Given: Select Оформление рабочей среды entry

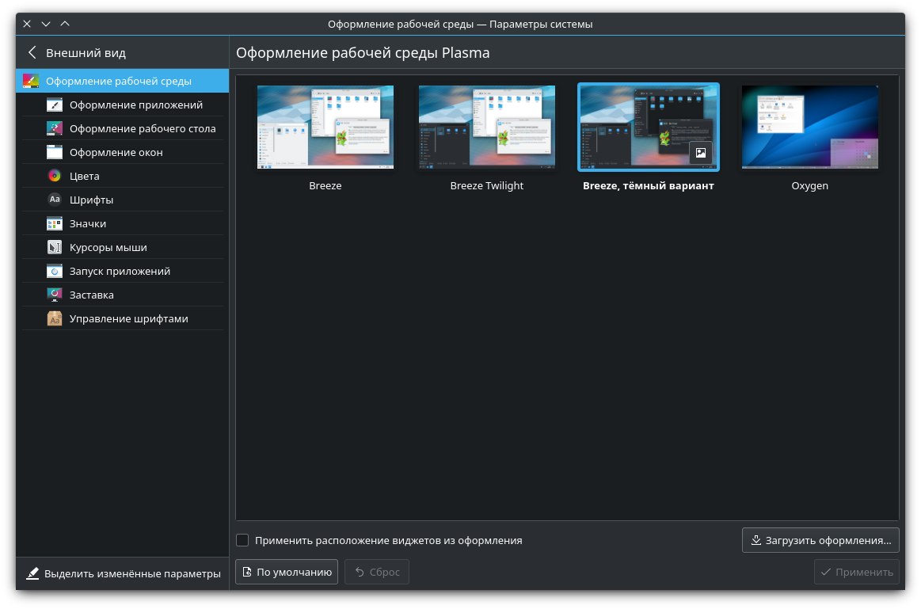Looking at the screenshot, I should click(x=122, y=81).
